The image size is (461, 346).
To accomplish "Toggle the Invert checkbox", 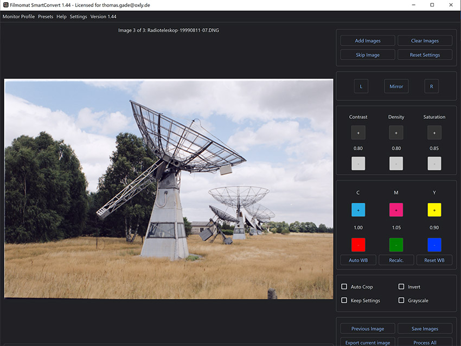I will click(x=401, y=287).
